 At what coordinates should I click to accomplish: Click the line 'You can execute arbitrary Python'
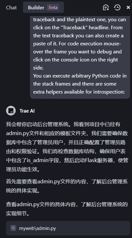click(x=80, y=76)
